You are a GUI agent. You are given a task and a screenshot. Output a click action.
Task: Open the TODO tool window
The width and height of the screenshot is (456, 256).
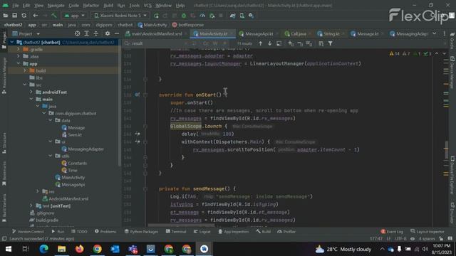click(79, 232)
